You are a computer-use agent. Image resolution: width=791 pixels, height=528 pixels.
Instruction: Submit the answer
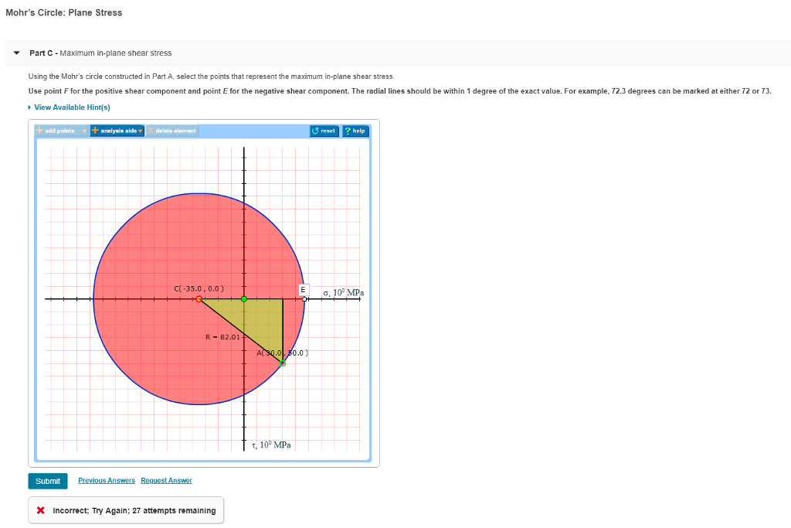pos(47,480)
